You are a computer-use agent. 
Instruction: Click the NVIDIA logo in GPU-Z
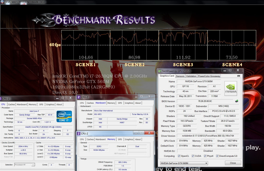(x=231, y=89)
